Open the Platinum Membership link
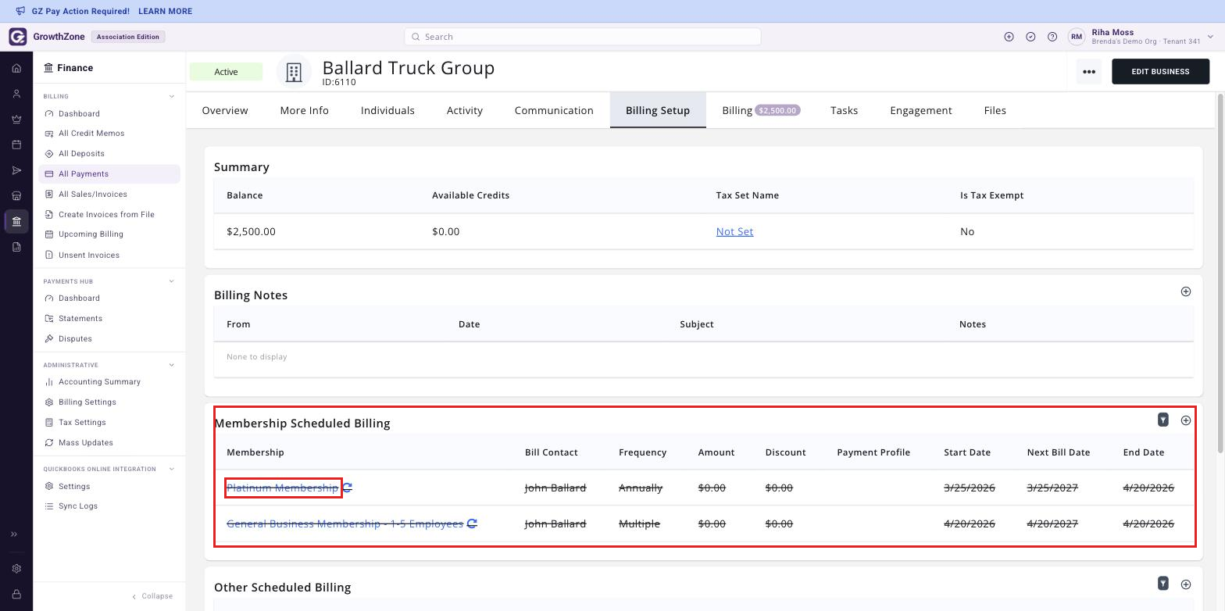The height and width of the screenshot is (611, 1225). tap(282, 488)
